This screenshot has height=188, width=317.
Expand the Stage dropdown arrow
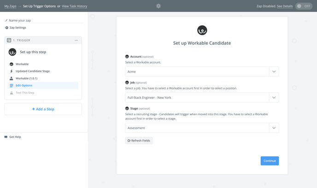pos(274,128)
